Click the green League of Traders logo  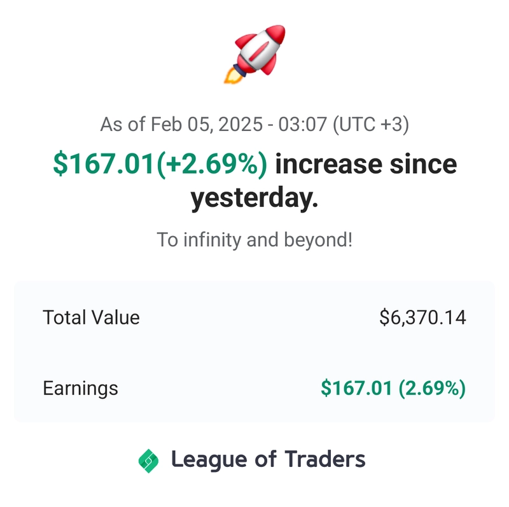(148, 461)
